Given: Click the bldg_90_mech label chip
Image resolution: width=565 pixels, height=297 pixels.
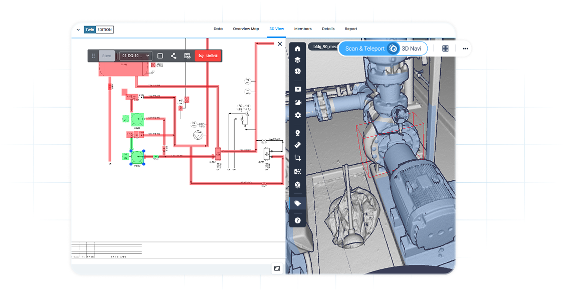Looking at the screenshot, I should click(x=324, y=47).
